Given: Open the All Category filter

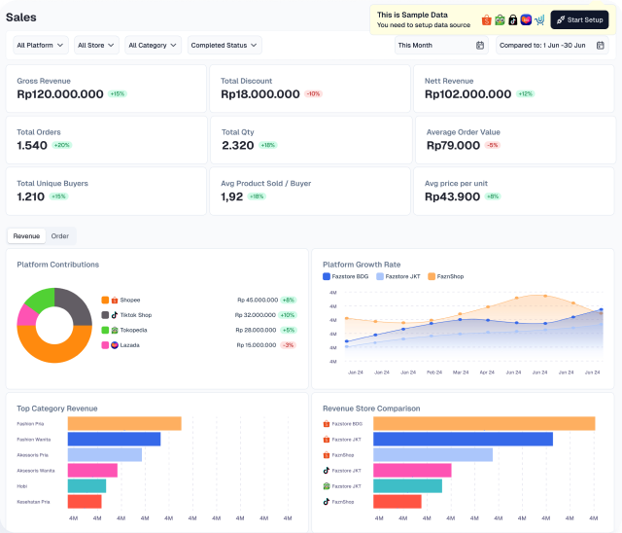Looking at the screenshot, I should click(153, 45).
